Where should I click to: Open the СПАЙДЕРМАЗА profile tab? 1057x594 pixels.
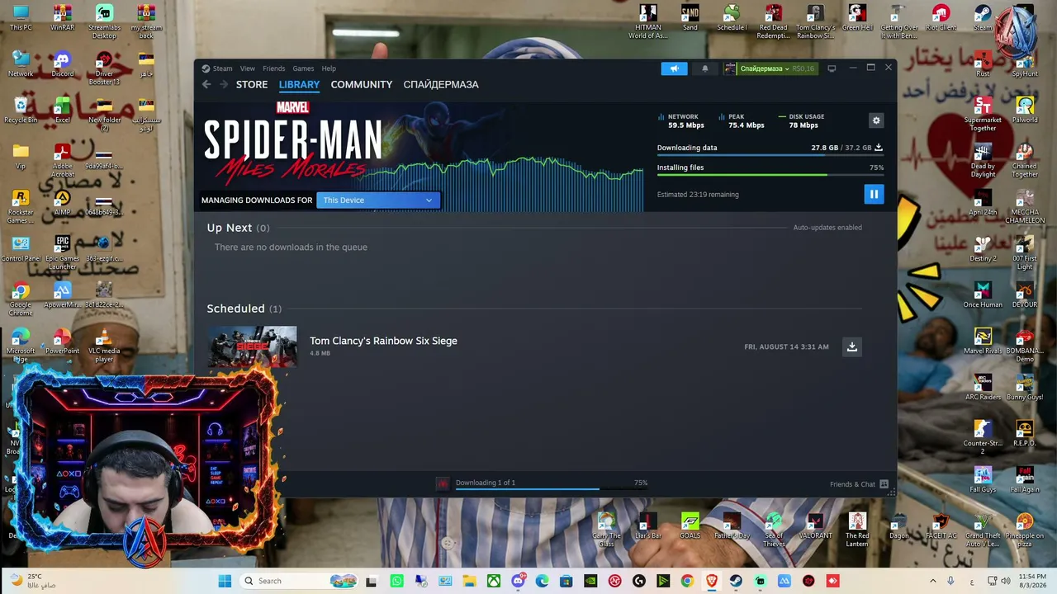[441, 84]
